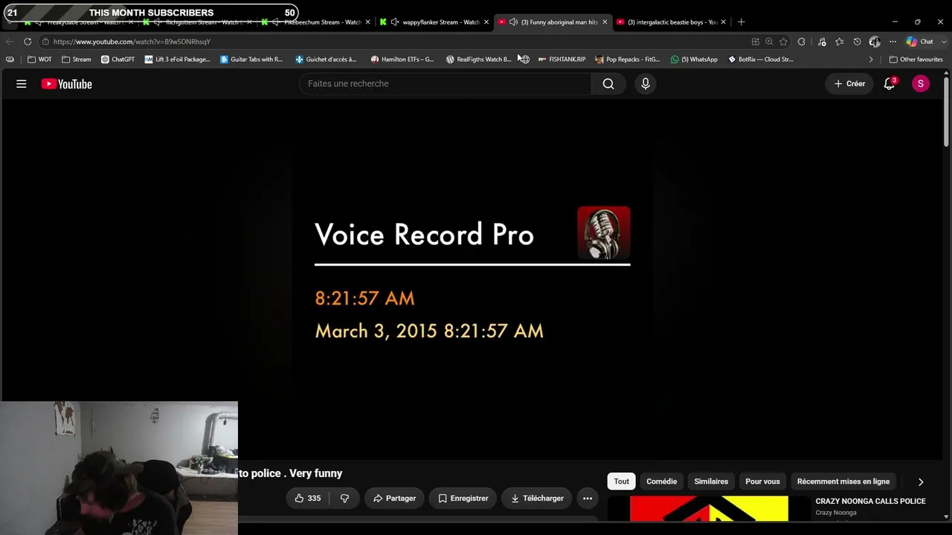952x535 pixels.
Task: Show more filter chips with right arrow
Action: pyautogui.click(x=921, y=481)
